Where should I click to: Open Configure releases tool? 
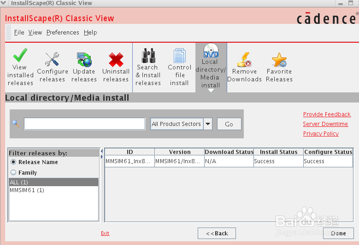tap(53, 67)
